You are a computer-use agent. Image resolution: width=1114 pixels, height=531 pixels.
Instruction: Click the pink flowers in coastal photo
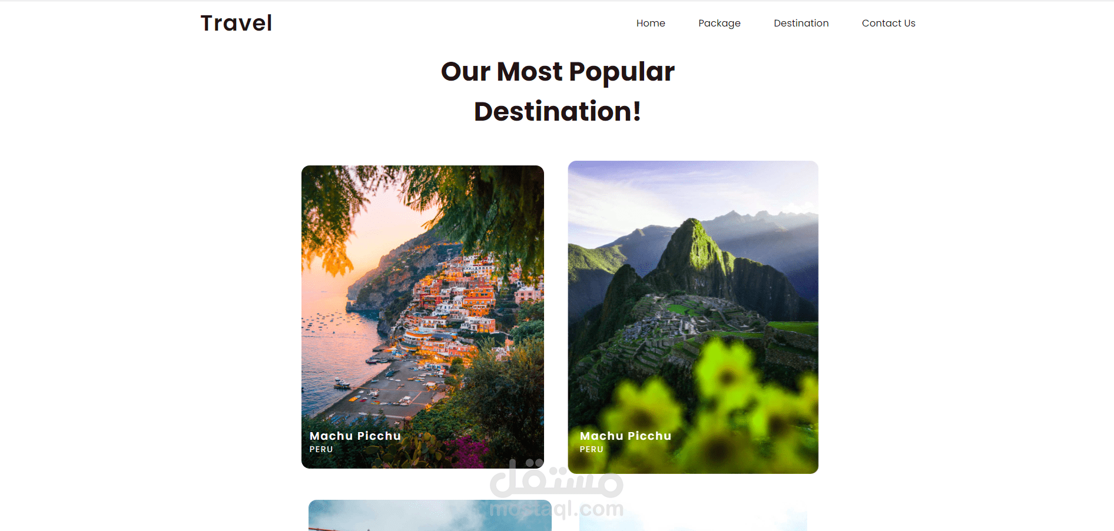coord(468,450)
